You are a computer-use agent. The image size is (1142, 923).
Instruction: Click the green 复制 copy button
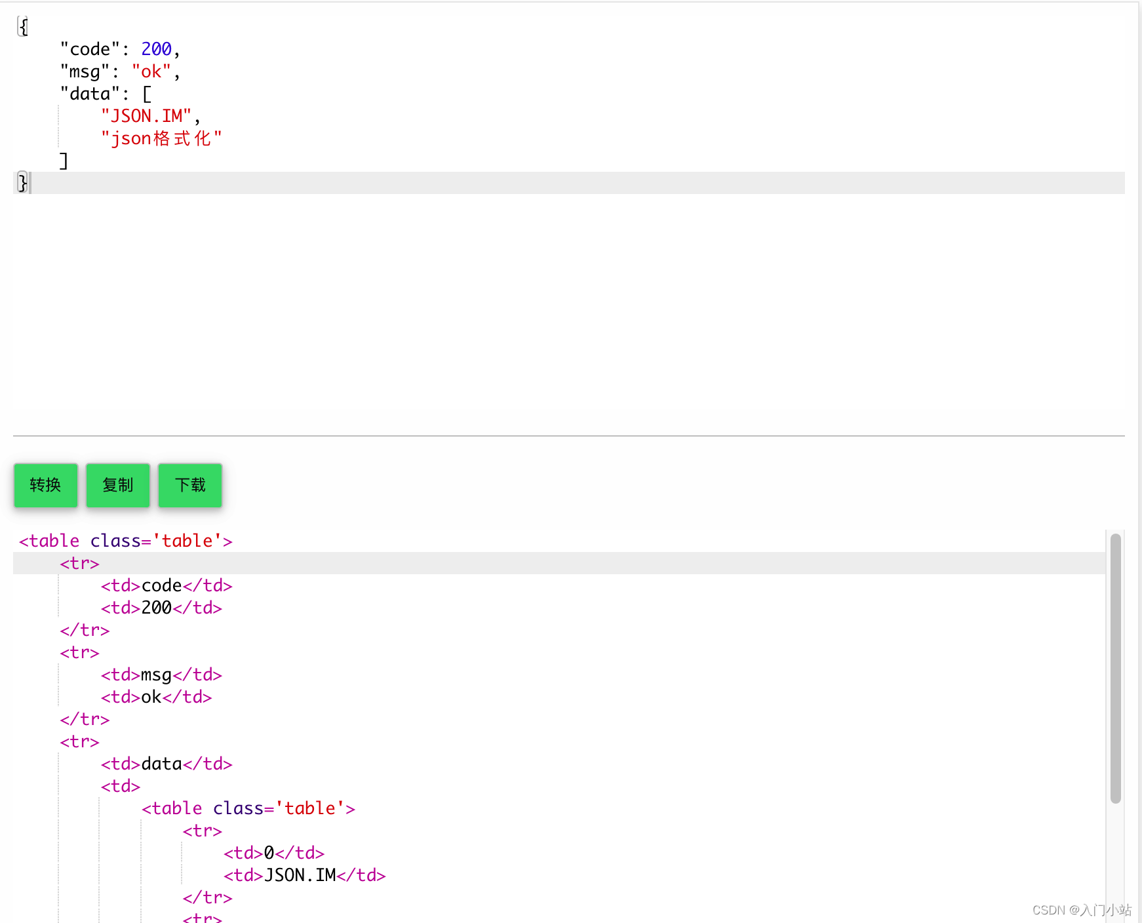[118, 485]
